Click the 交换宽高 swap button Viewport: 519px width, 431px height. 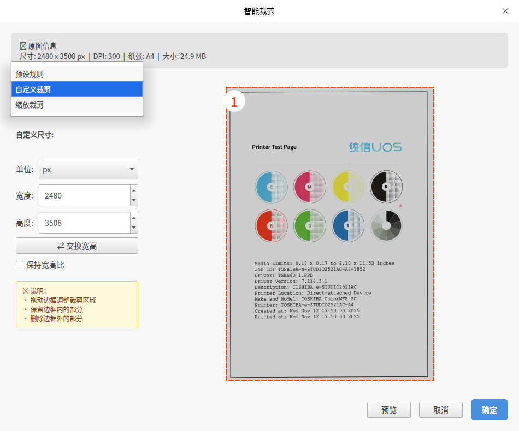(x=77, y=246)
